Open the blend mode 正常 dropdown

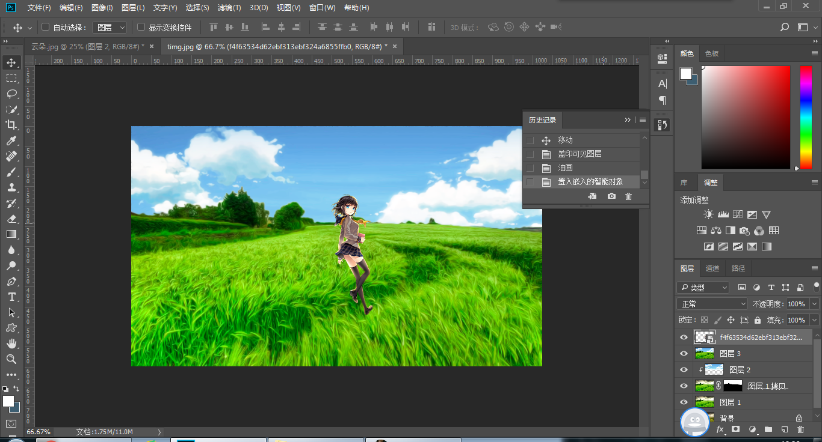point(712,304)
